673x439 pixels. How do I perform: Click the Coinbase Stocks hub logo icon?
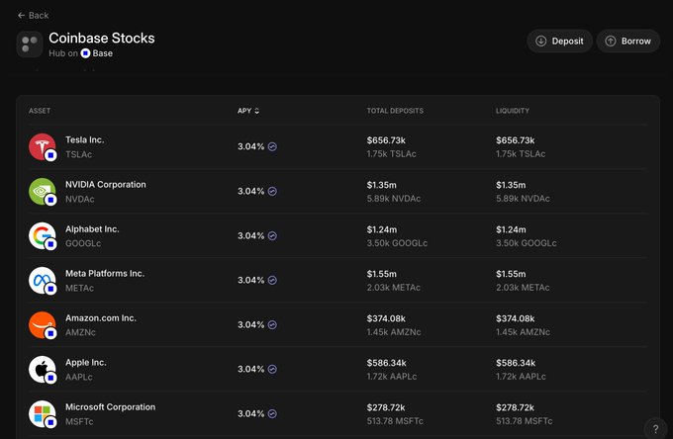click(x=30, y=44)
